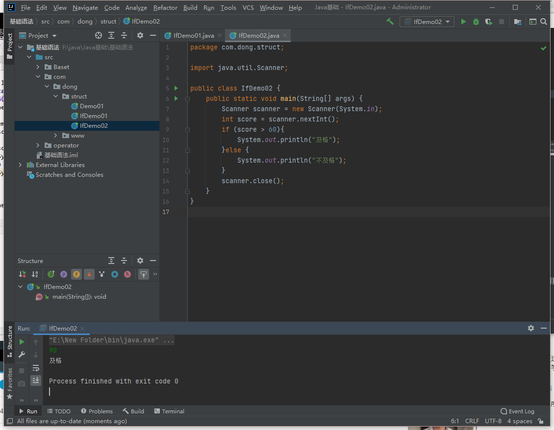Select Demo01 class in project tree

click(x=91, y=106)
